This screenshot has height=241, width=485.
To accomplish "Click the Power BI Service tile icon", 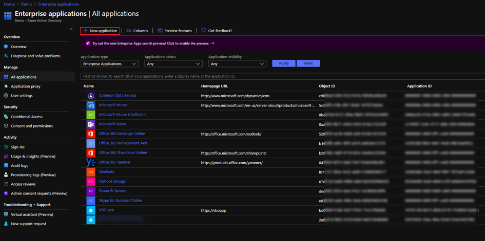I will click(x=91, y=191).
